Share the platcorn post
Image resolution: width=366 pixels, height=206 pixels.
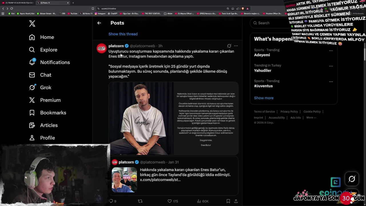236,201
